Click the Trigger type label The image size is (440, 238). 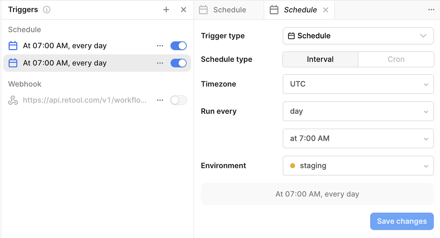[223, 36]
